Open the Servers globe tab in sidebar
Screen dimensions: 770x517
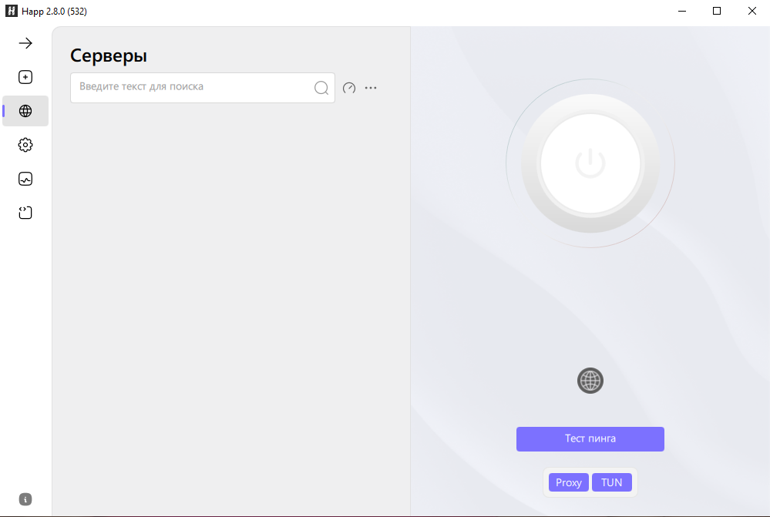tap(25, 111)
